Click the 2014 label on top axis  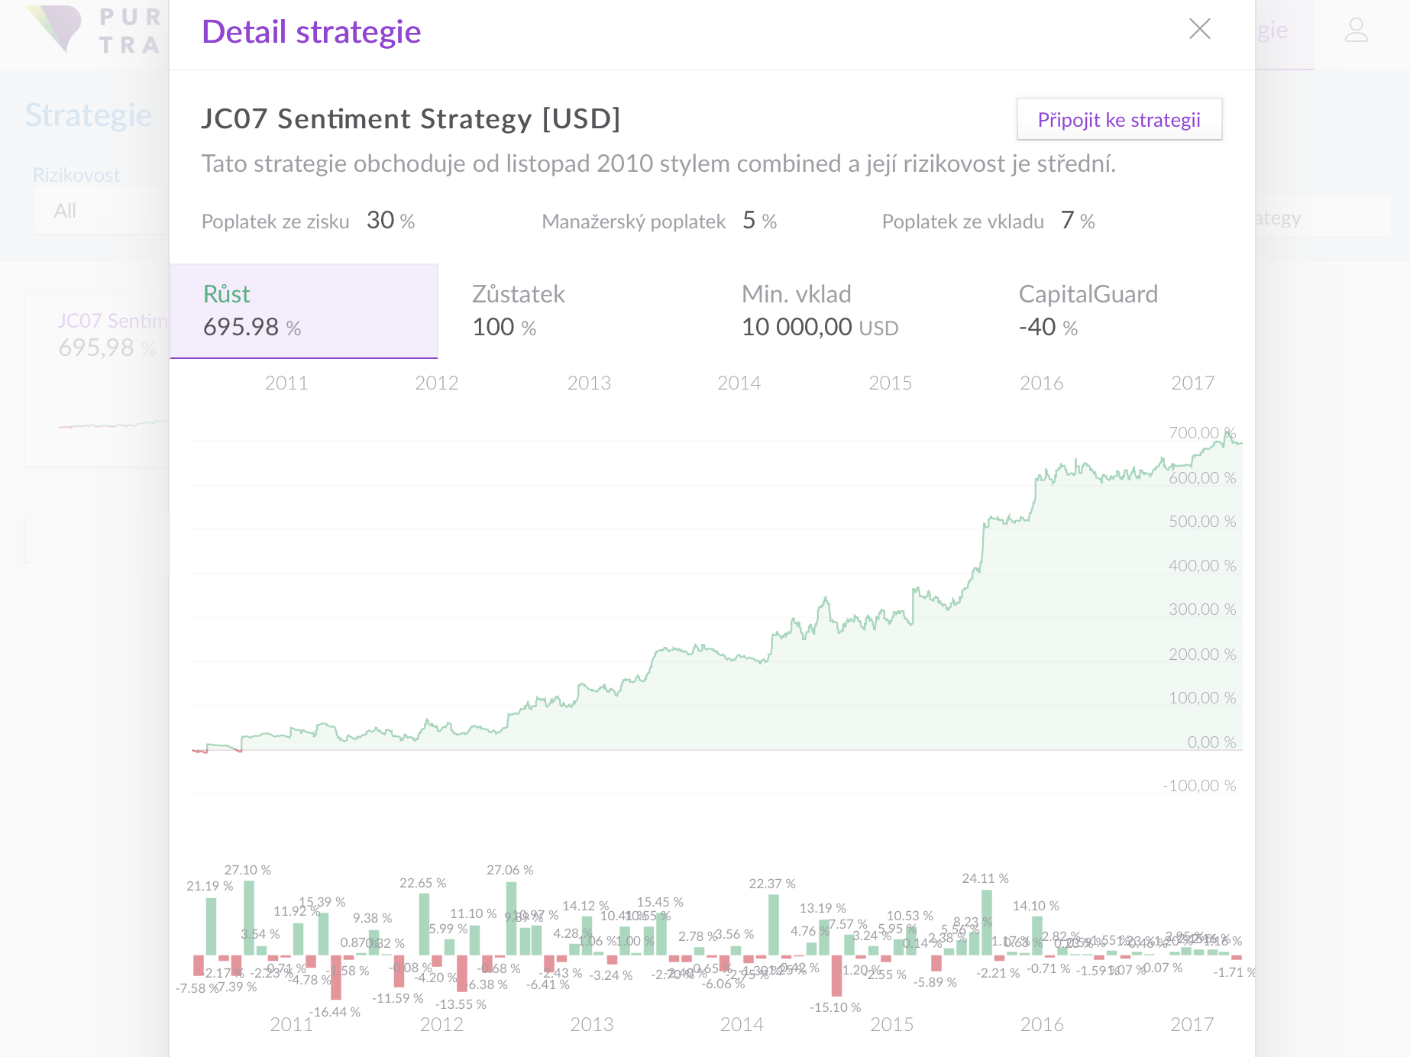pos(739,383)
